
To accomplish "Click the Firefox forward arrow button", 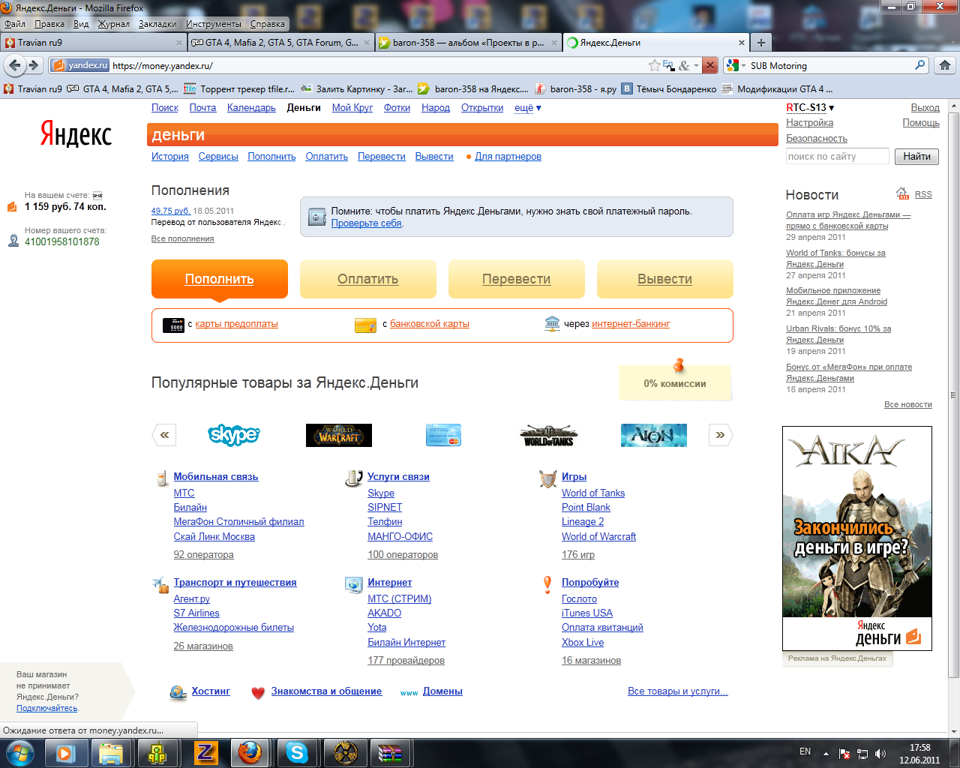I will 33,65.
